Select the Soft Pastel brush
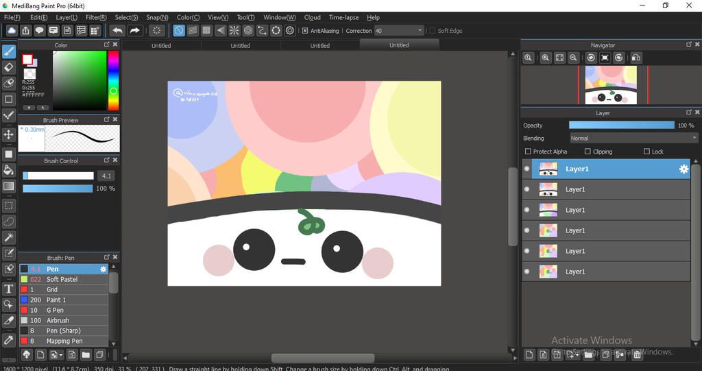 pyautogui.click(x=62, y=279)
